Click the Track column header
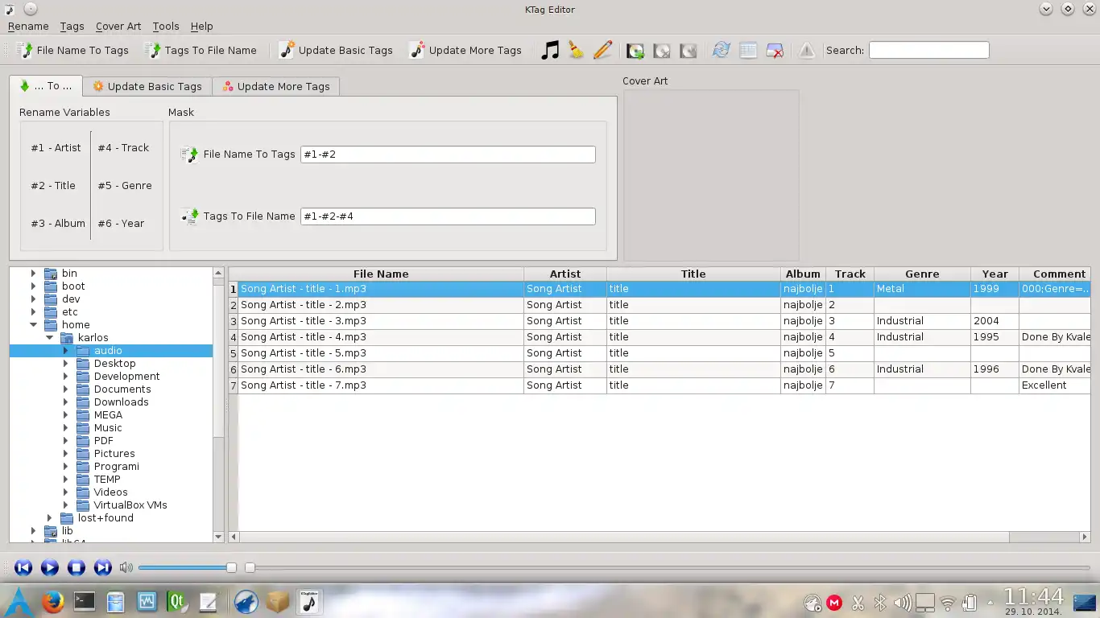The image size is (1100, 618). 850,274
